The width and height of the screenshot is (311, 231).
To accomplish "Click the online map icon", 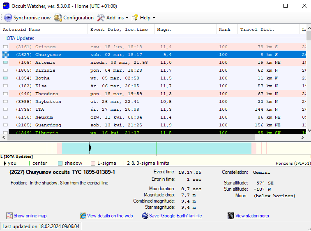I will tap(9, 216).
